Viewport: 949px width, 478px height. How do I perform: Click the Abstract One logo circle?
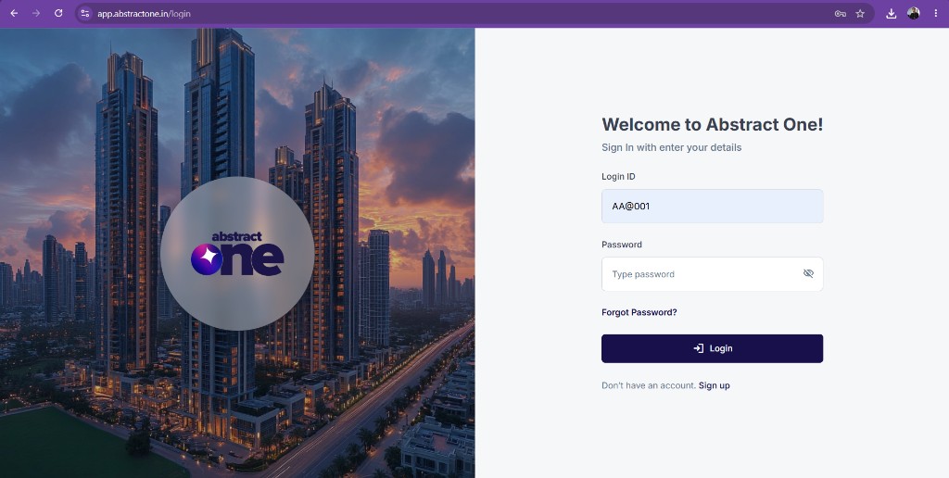(x=237, y=254)
